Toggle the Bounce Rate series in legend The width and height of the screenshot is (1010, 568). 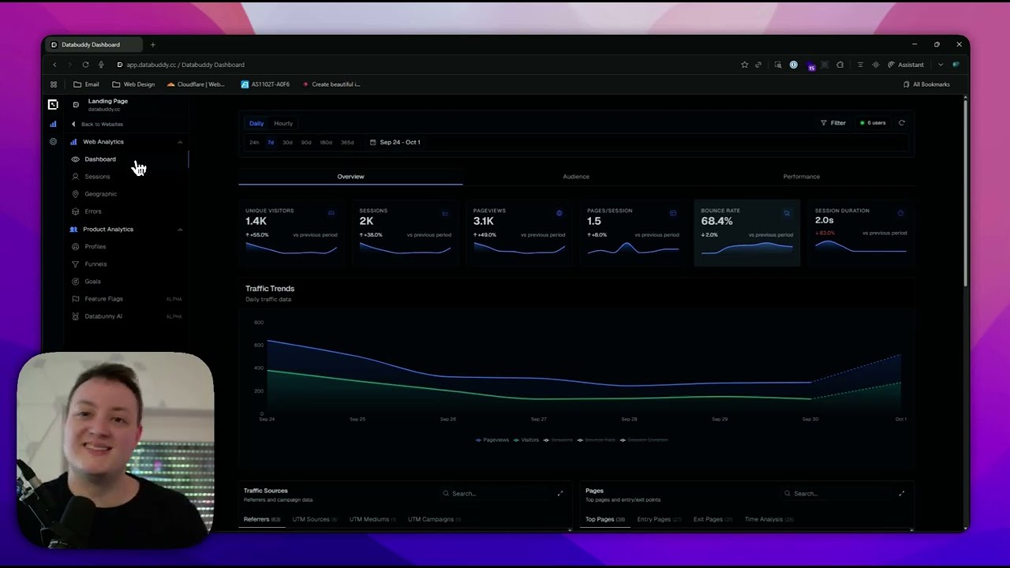click(597, 439)
